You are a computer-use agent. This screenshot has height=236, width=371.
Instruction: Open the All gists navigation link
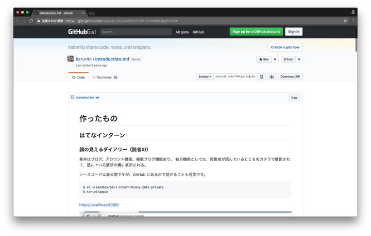pyautogui.click(x=182, y=32)
